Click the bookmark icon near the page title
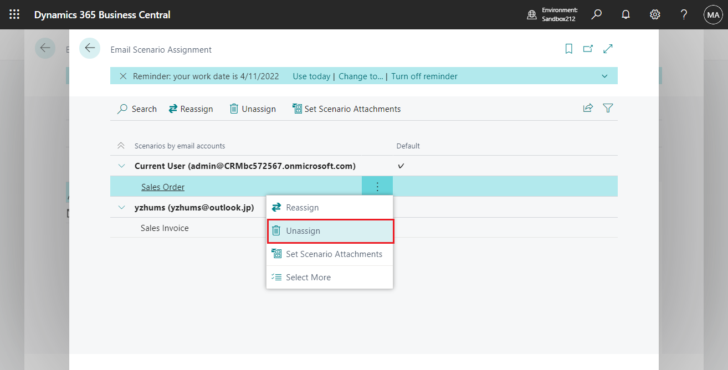Image resolution: width=728 pixels, height=370 pixels. 568,49
